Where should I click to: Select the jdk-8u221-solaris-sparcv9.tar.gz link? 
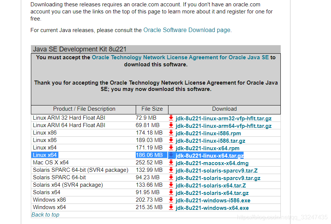pyautogui.click(x=218, y=178)
